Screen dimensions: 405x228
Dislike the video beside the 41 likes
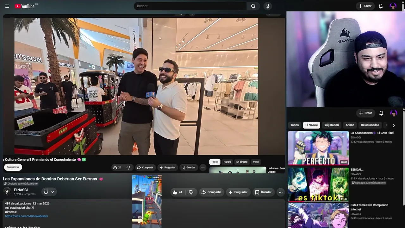(191, 192)
